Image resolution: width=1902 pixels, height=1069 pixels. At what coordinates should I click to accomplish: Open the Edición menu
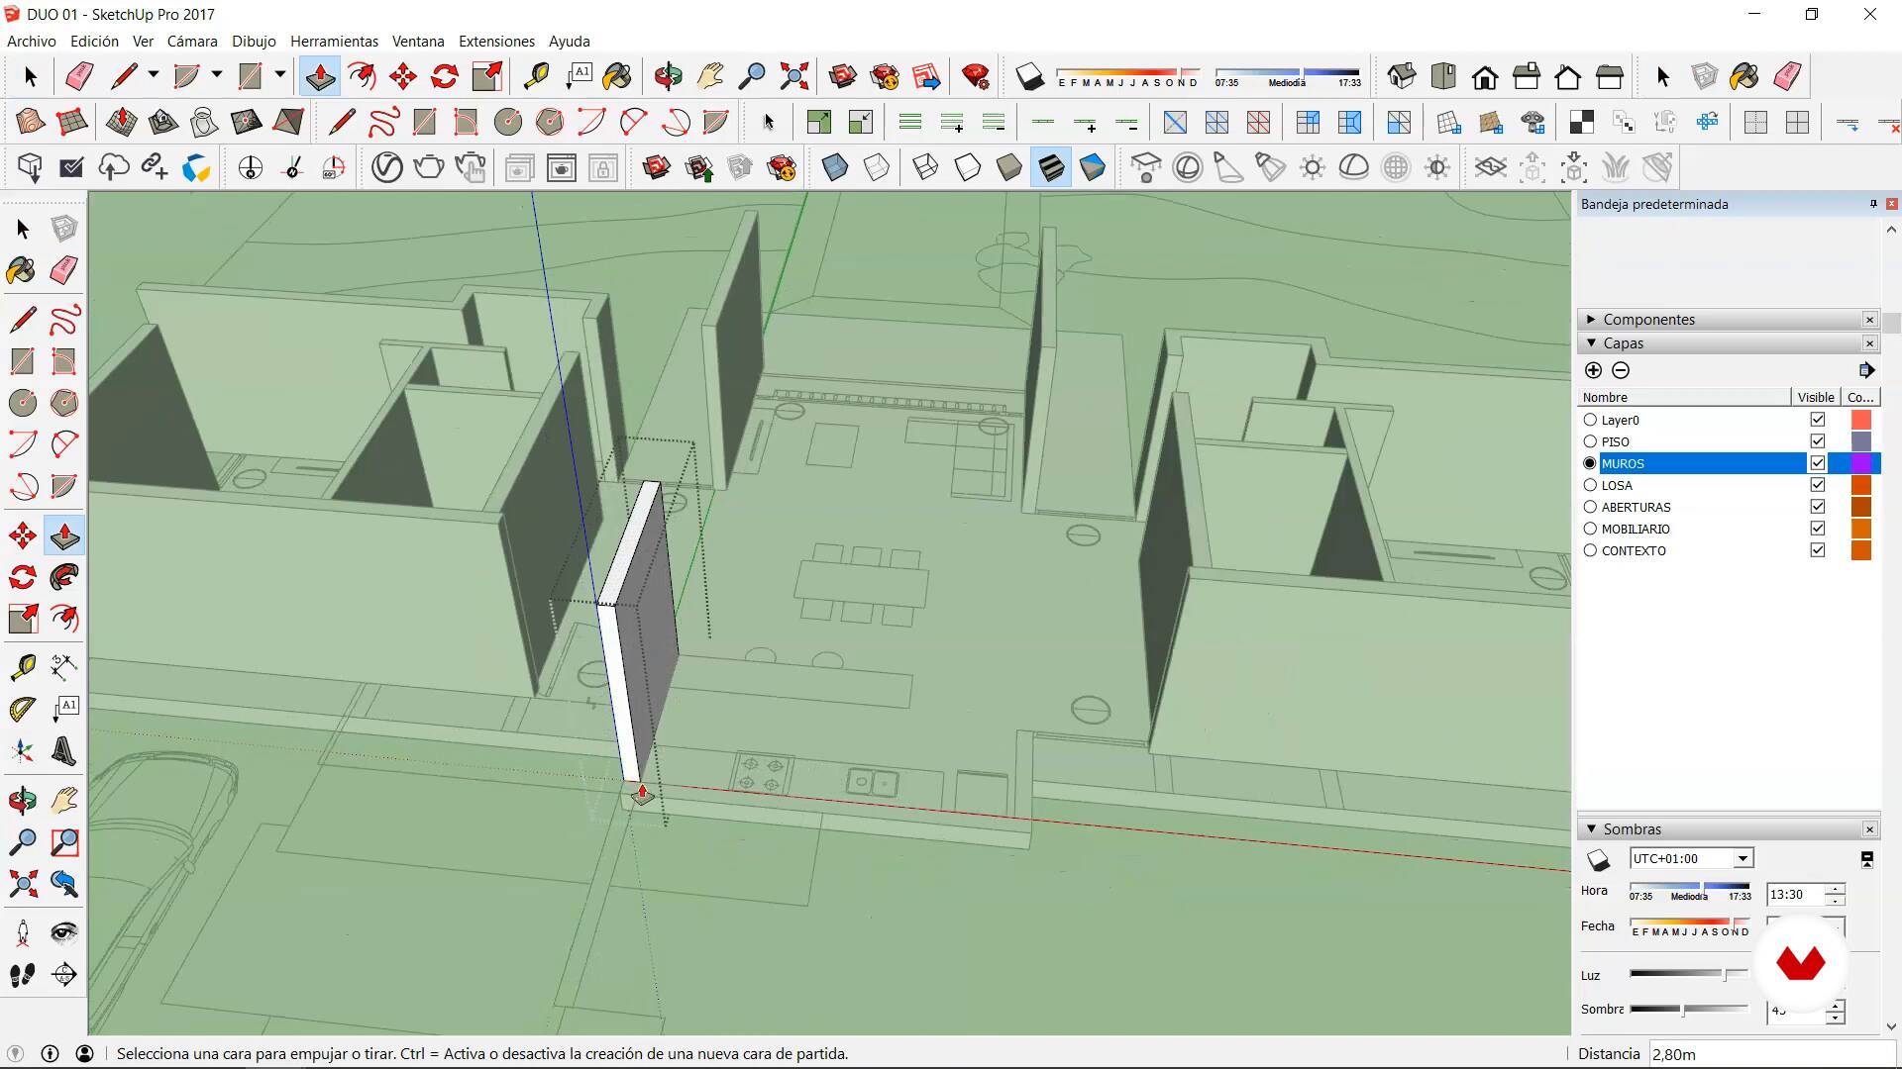tap(94, 42)
